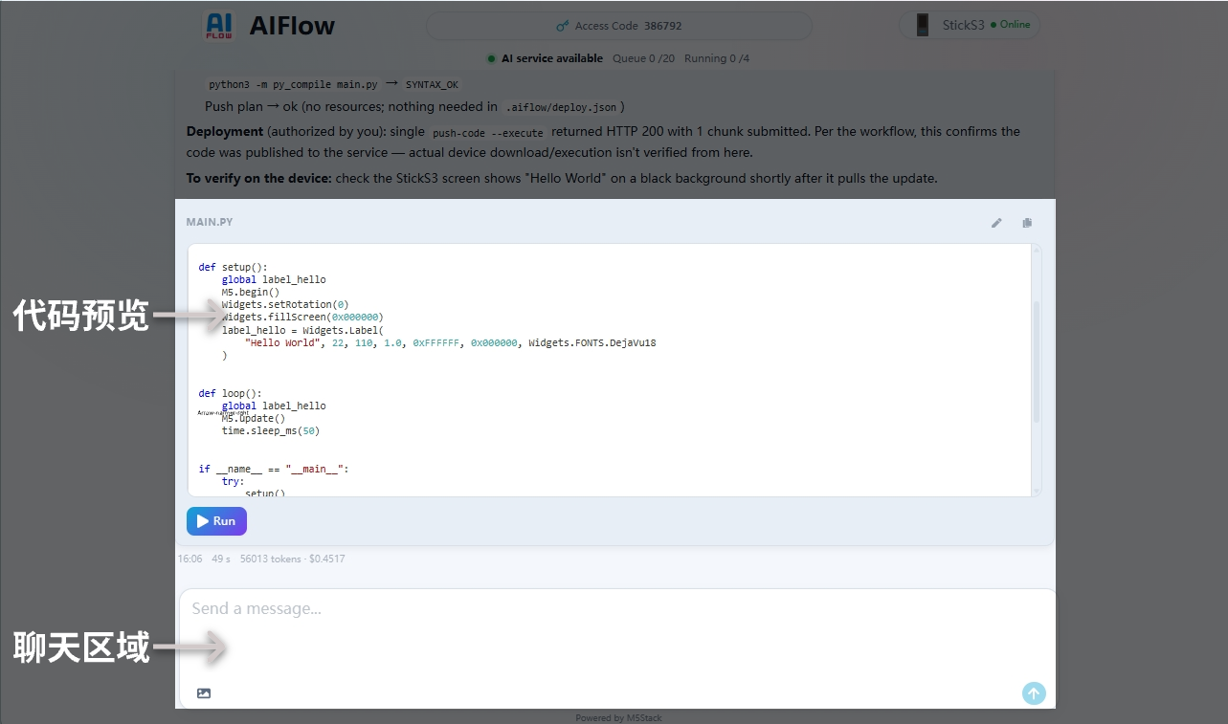Image resolution: width=1228 pixels, height=724 pixels.
Task: Click the '49 s' duration text
Action: pyautogui.click(x=221, y=559)
